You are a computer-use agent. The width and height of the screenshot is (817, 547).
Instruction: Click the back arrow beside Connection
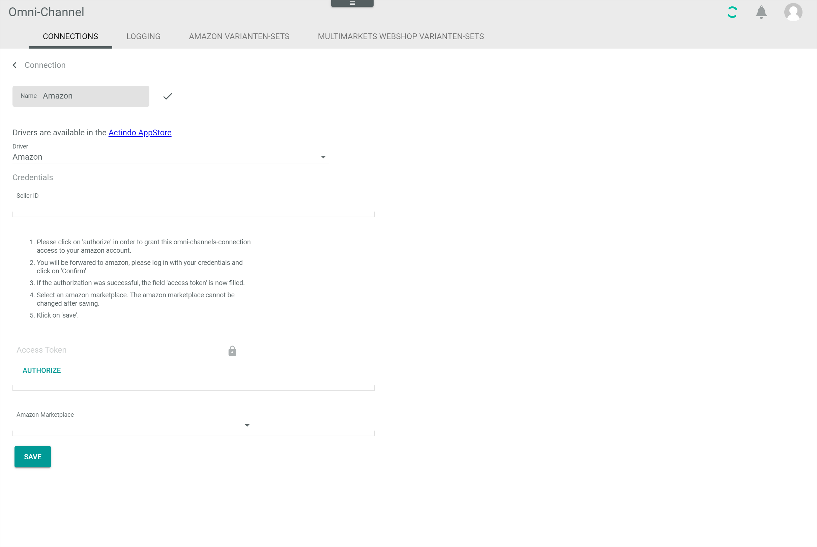coord(14,65)
